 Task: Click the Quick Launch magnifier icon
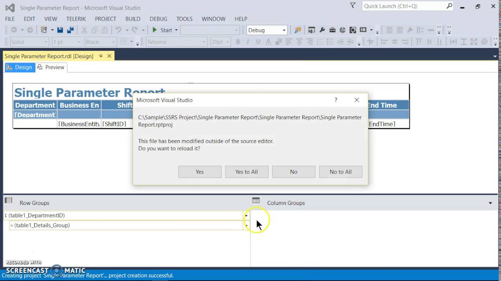(449, 6)
